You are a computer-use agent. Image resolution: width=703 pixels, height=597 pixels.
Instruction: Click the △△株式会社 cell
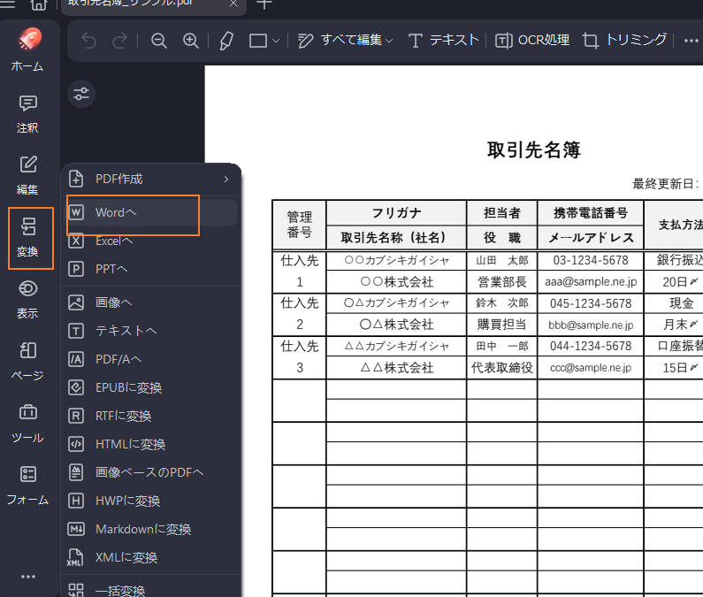[397, 368]
